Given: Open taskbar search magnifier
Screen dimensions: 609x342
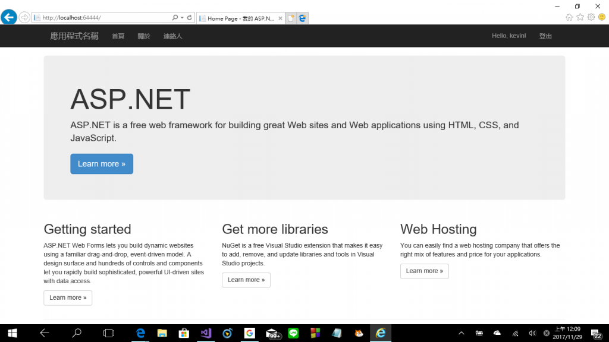Looking at the screenshot, I should pos(77,333).
